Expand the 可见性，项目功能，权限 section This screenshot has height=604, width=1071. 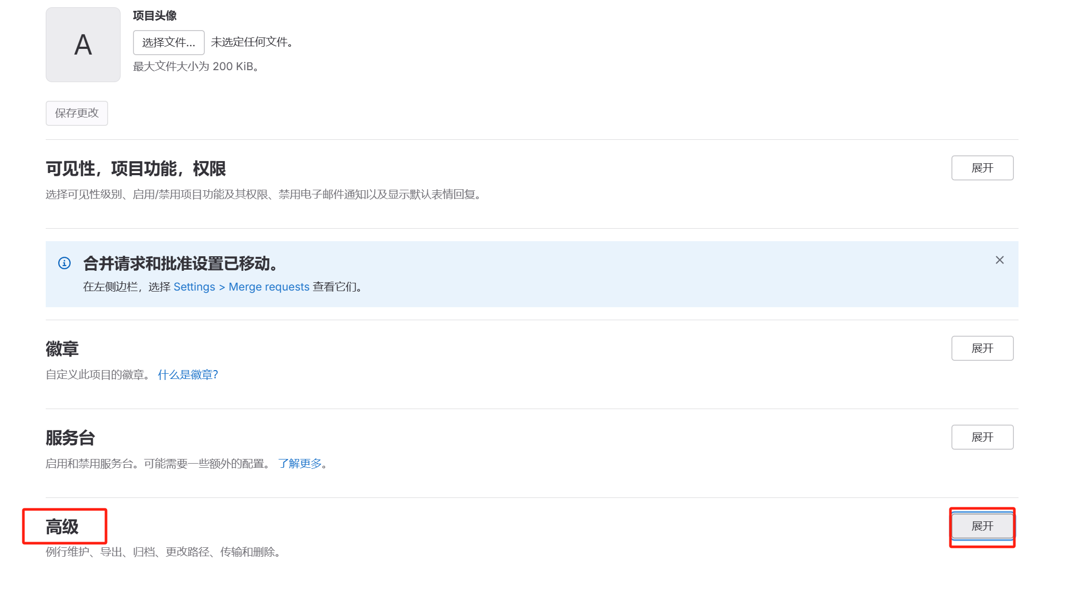982,168
